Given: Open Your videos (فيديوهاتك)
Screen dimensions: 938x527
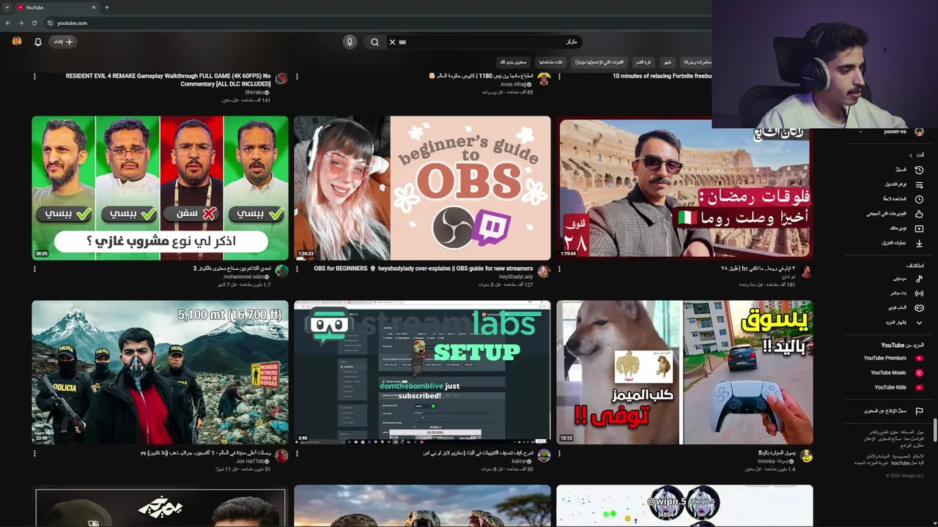Looking at the screenshot, I should [906, 228].
